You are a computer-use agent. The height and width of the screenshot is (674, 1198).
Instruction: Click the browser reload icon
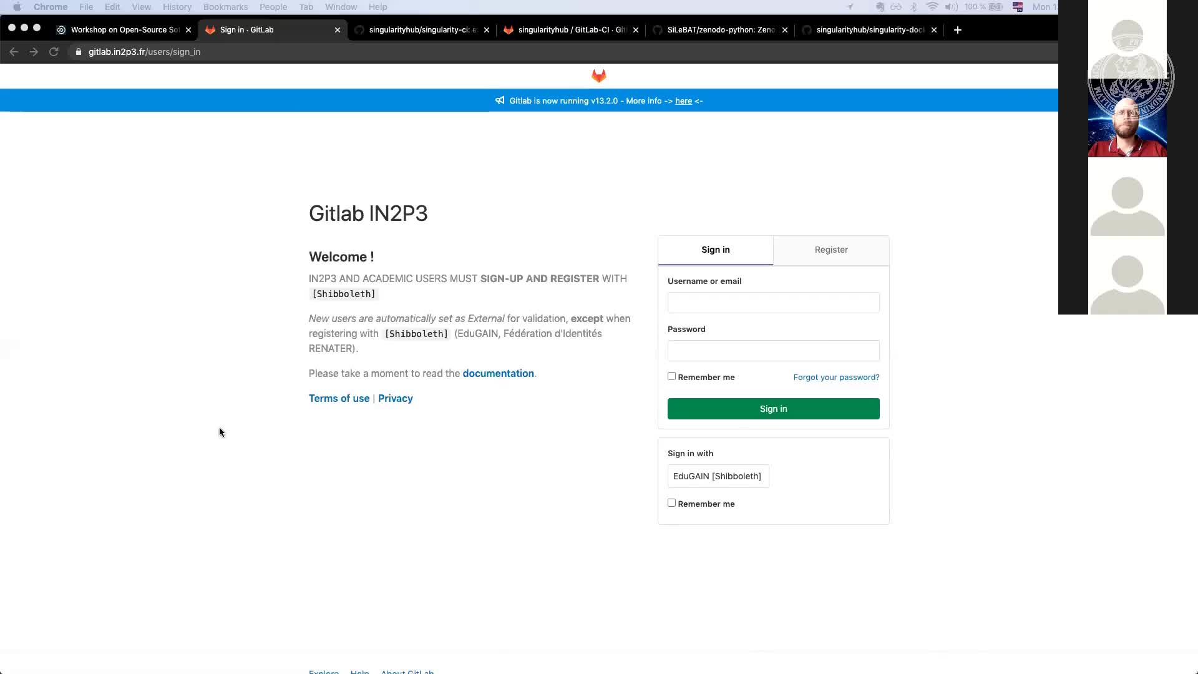pyautogui.click(x=54, y=52)
